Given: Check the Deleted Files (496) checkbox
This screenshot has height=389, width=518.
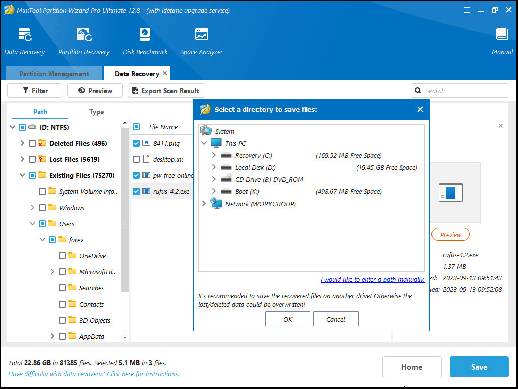Looking at the screenshot, I should pos(32,143).
